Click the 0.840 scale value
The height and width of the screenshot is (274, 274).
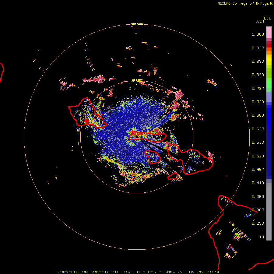click(258, 75)
